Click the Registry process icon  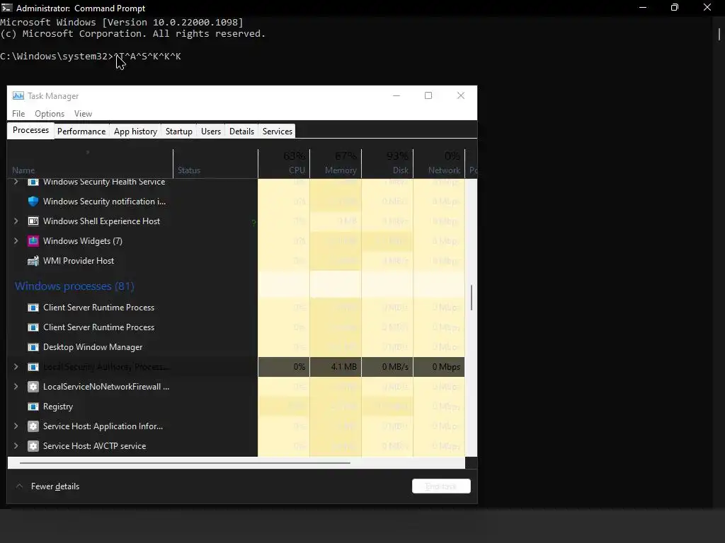point(33,407)
